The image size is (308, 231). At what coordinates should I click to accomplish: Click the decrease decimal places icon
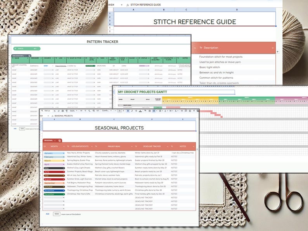(x=89, y=111)
